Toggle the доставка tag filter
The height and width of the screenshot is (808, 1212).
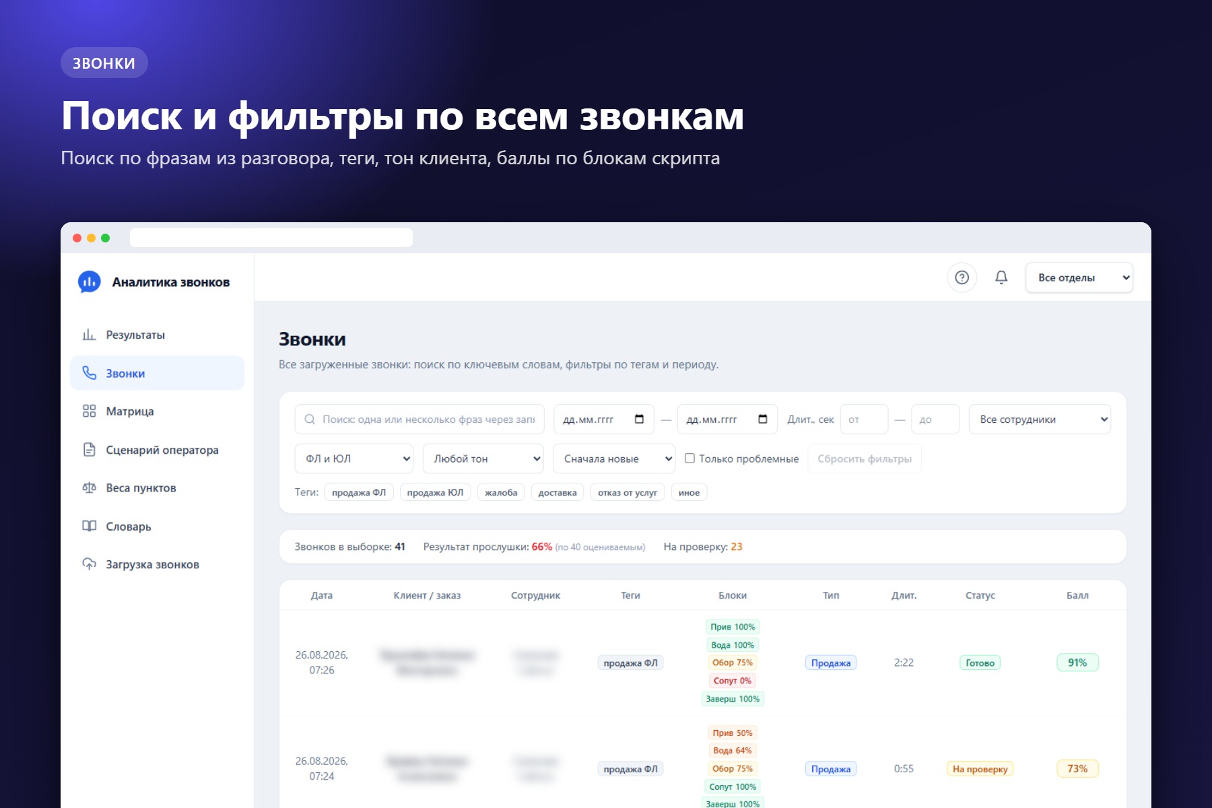point(558,492)
